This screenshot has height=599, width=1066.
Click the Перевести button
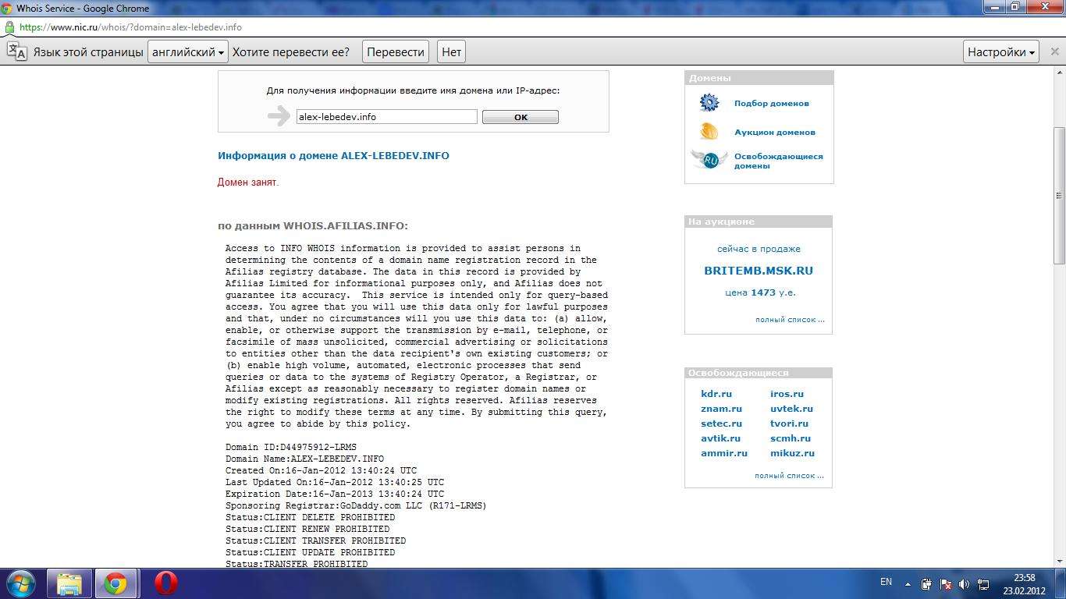(396, 52)
